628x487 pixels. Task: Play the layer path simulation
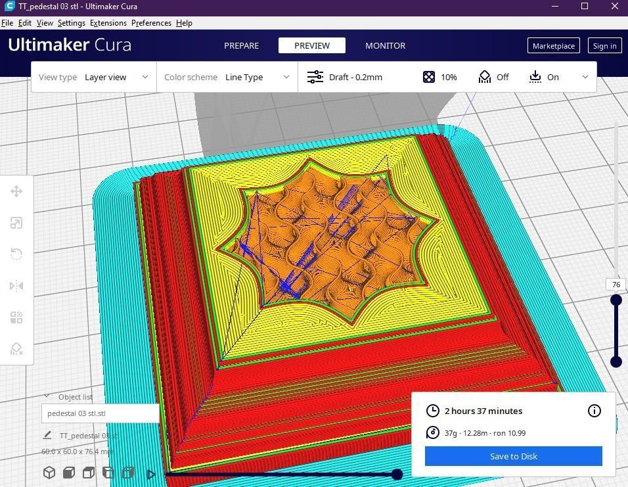click(x=151, y=475)
